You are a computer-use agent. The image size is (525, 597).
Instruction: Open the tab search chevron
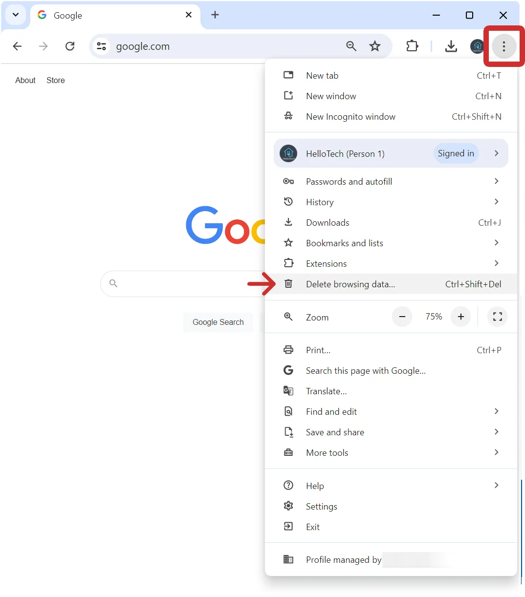[x=15, y=15]
